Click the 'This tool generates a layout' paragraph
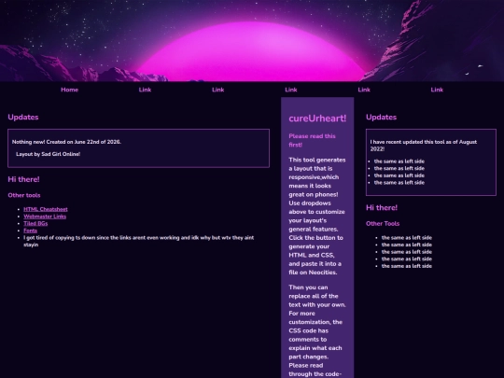Image resolution: width=504 pixels, height=378 pixels. tap(317, 216)
